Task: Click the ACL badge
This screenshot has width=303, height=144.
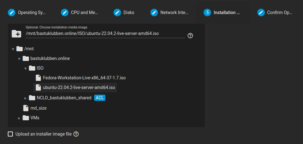Action: [x=100, y=98]
